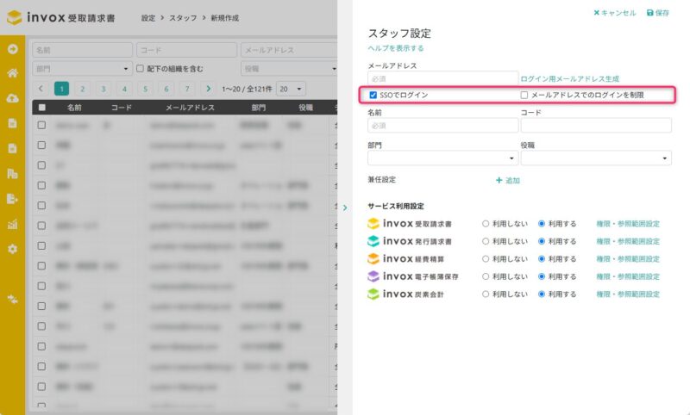Check メールアドレスでのログインを制限
The image size is (690, 415).
pyautogui.click(x=524, y=95)
